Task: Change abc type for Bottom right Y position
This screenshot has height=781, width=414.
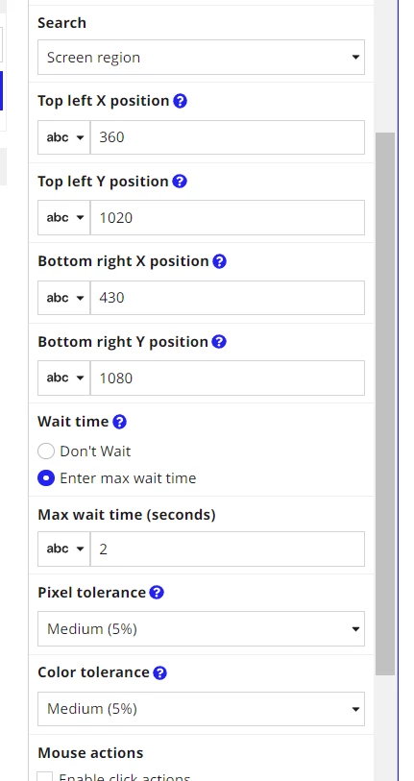Action: click(64, 378)
